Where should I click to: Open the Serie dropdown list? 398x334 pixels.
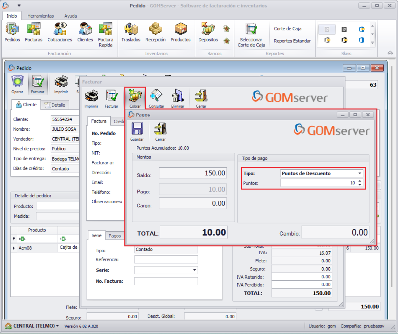point(195,270)
